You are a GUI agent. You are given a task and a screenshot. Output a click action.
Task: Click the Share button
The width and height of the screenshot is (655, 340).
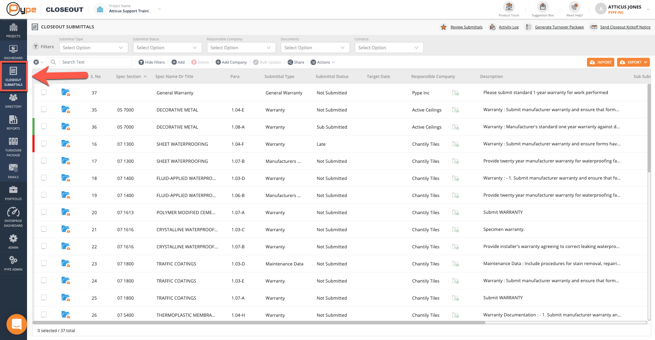pyautogui.click(x=296, y=62)
